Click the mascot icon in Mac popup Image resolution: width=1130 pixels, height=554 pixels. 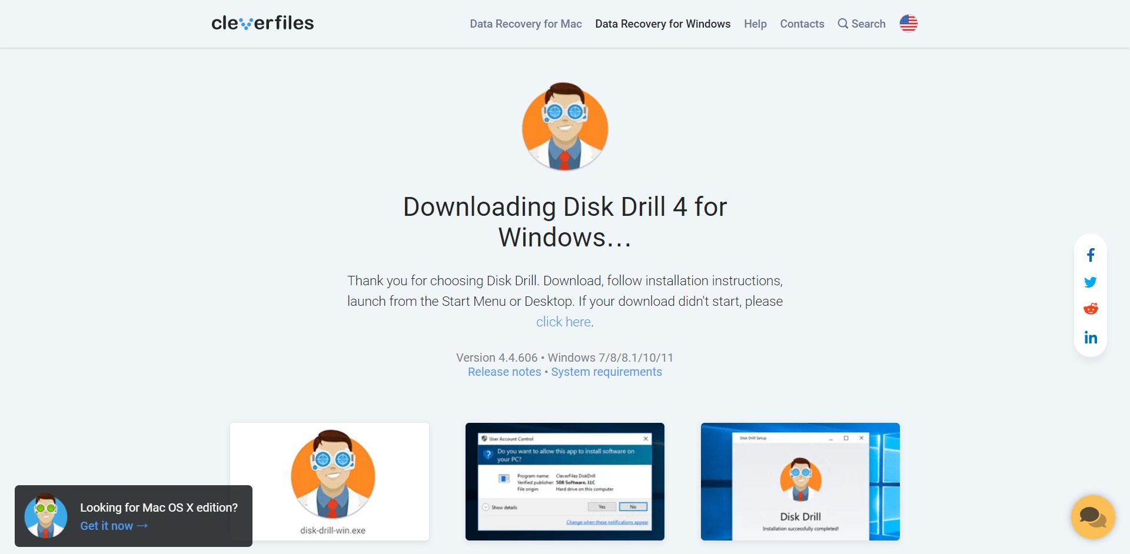coord(45,516)
